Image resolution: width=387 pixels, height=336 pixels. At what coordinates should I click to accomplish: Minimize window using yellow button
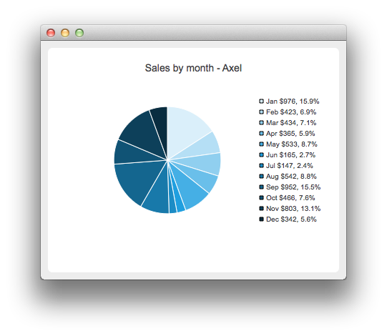click(65, 33)
